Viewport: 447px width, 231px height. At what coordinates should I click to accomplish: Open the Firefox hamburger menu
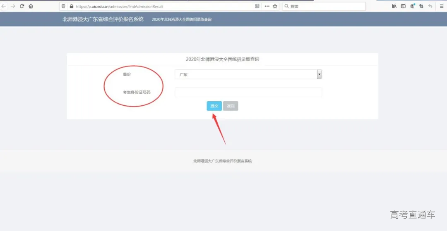tap(442, 6)
